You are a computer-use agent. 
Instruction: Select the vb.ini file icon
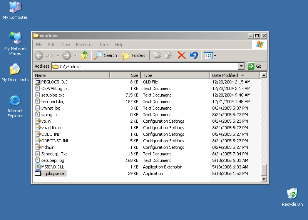[x=38, y=121]
